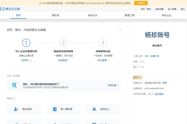This screenshot has height=124, width=187.
Task: Click the 导入通讯录 icon
Action: click(55, 109)
